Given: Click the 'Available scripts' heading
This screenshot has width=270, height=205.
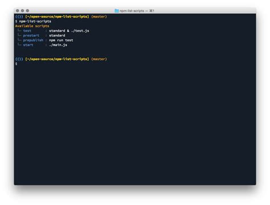Looking at the screenshot, I should coord(32,26).
